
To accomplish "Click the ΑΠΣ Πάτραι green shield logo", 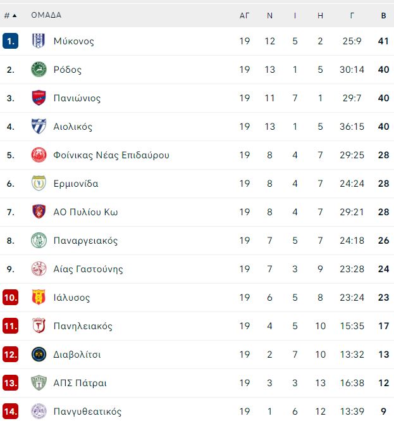I will [39, 383].
